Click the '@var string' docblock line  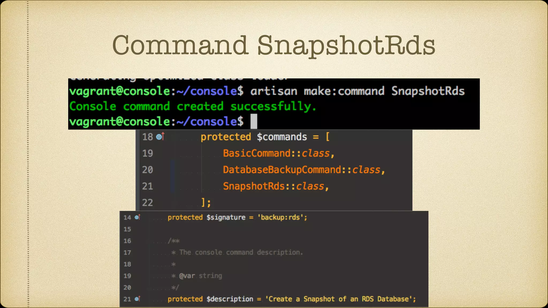point(200,276)
